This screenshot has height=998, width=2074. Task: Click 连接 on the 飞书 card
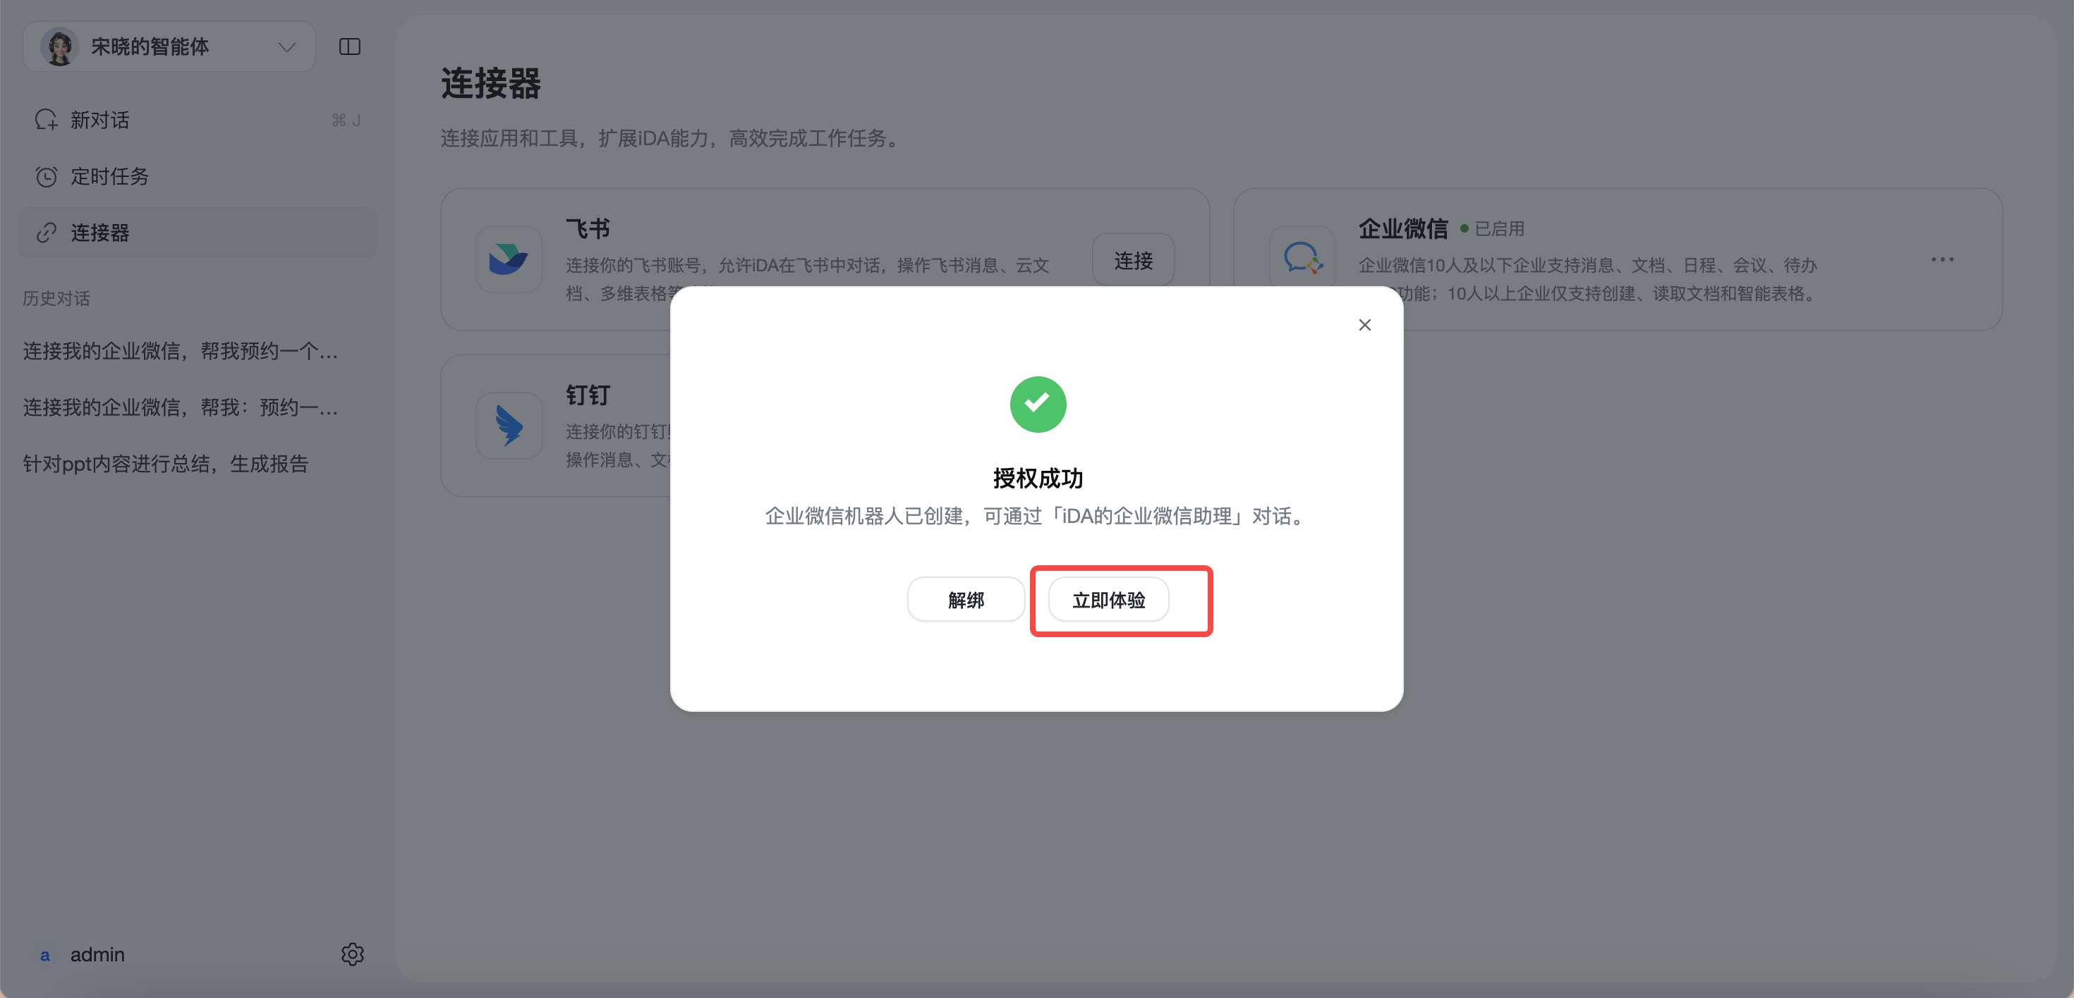click(x=1133, y=260)
